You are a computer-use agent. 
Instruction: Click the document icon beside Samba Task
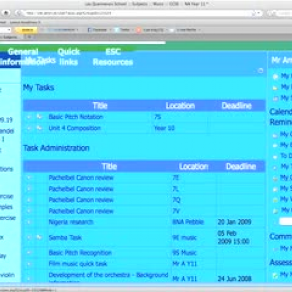pyautogui.click(x=39, y=237)
